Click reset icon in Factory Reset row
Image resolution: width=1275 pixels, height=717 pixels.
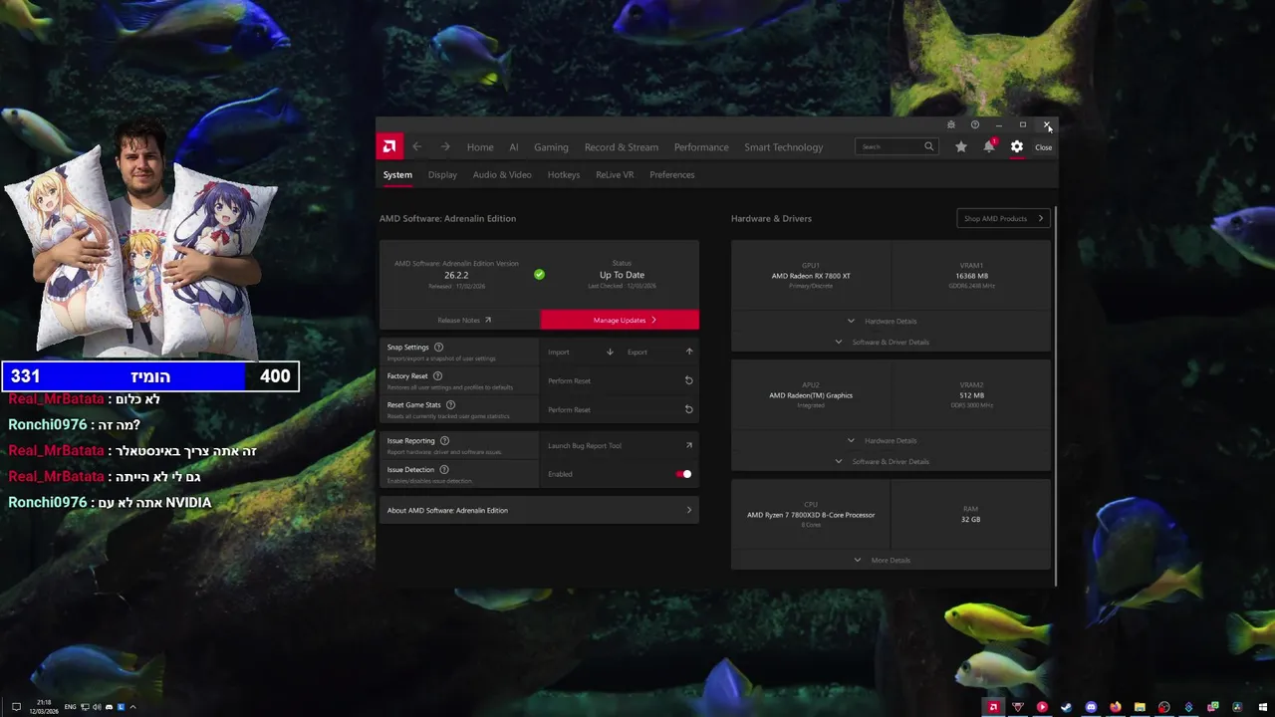click(688, 380)
